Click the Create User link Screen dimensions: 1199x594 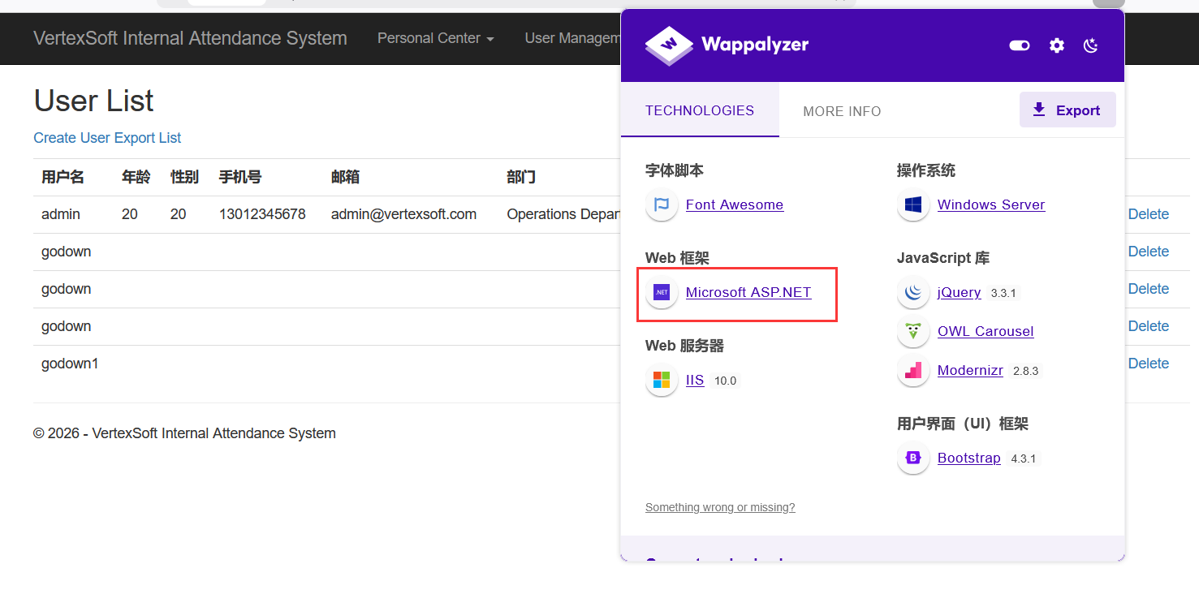[71, 138]
